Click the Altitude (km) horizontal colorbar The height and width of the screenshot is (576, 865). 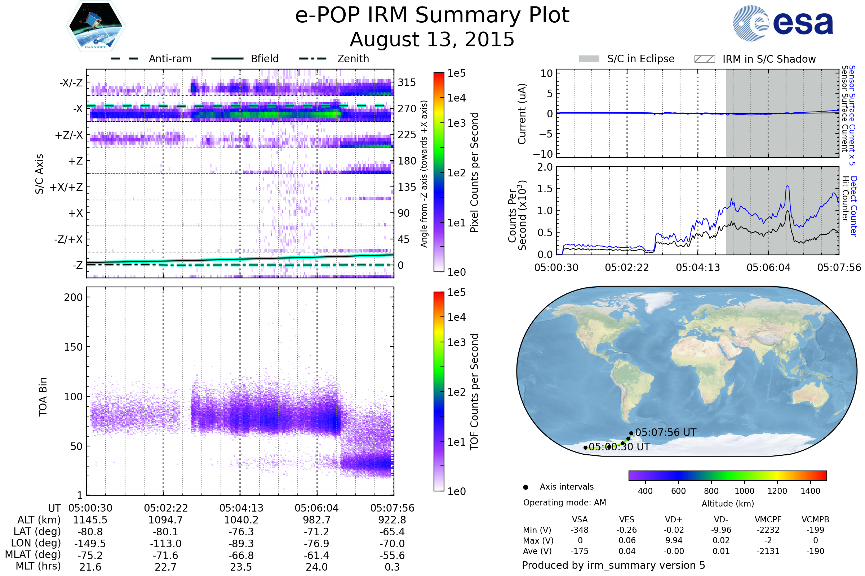click(x=727, y=475)
